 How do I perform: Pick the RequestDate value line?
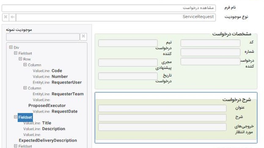pos(64,111)
